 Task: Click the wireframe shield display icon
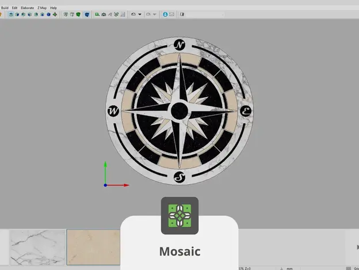pyautogui.click(x=65, y=14)
